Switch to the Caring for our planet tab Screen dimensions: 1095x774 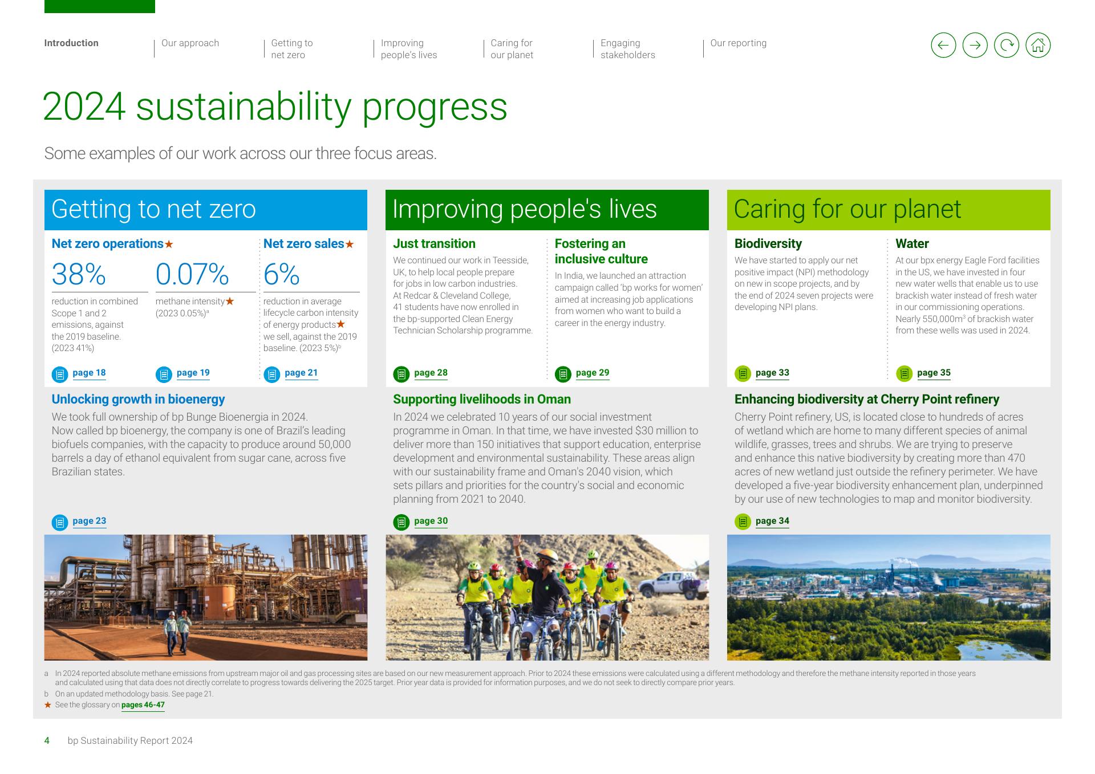pos(512,49)
